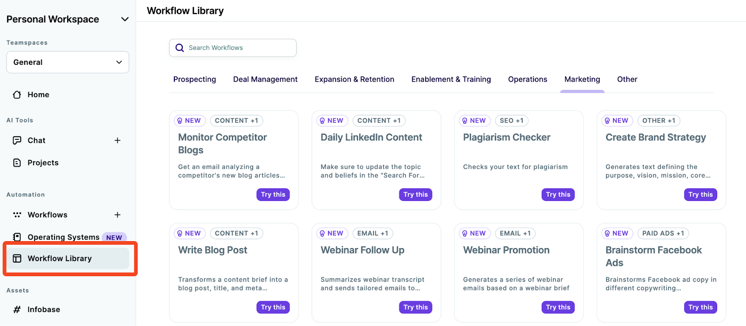Try the Create Brand Strategy workflow
This screenshot has height=326, width=746.
[x=700, y=194]
